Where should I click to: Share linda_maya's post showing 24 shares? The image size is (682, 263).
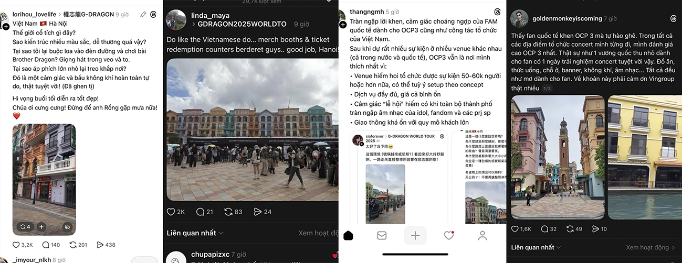[x=263, y=212]
